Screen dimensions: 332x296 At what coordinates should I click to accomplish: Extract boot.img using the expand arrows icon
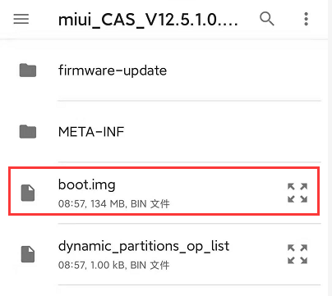pyautogui.click(x=297, y=193)
